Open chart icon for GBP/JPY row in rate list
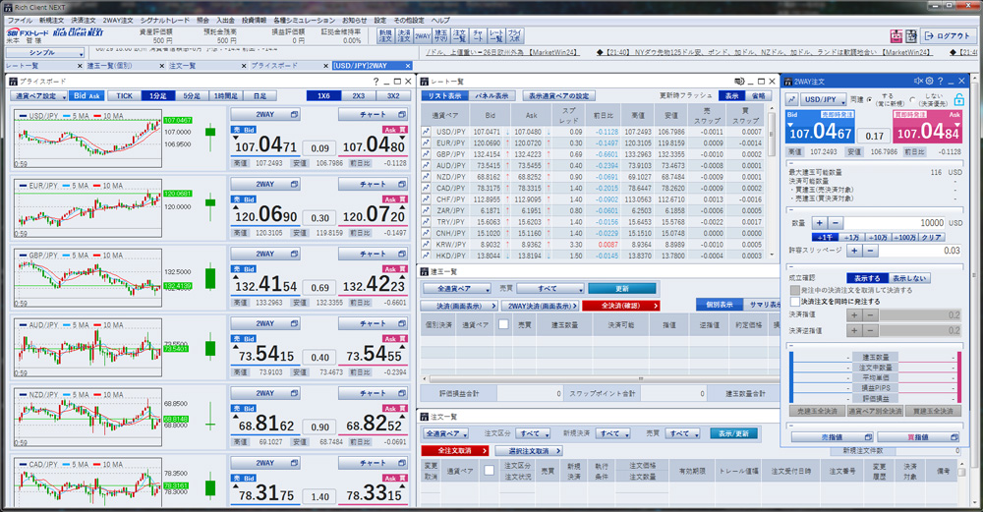983x512 pixels. point(426,154)
